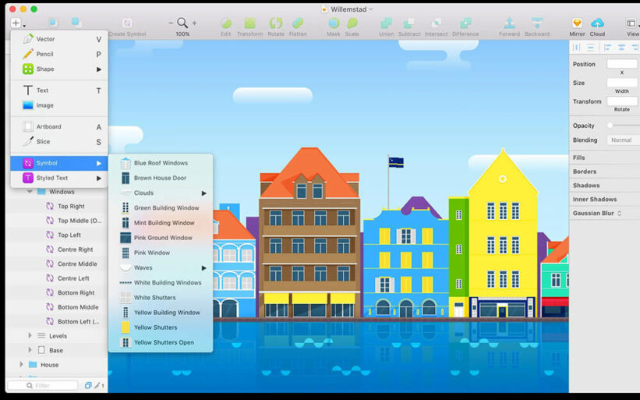
Task: Open the Insert plus button menu
Action: point(16,23)
